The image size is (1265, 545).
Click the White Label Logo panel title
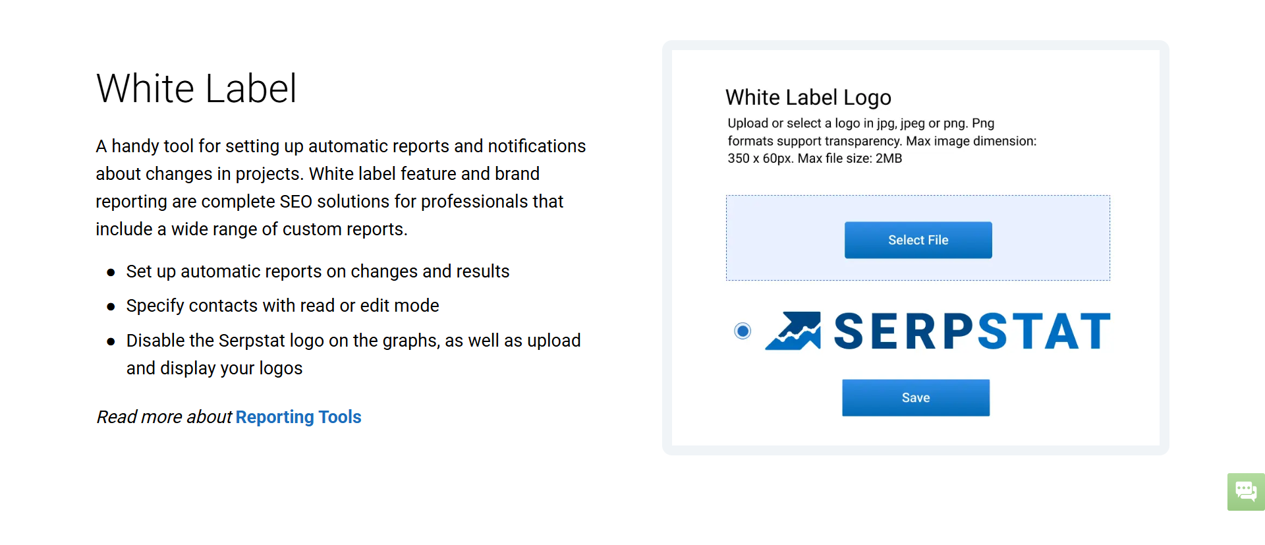click(x=808, y=98)
